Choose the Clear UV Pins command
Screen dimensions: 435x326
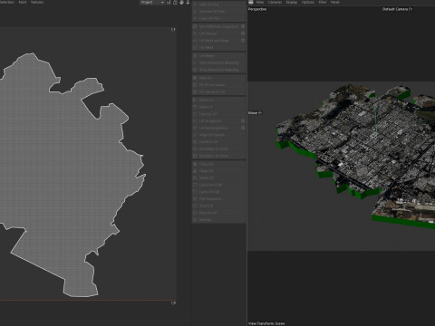point(218,18)
